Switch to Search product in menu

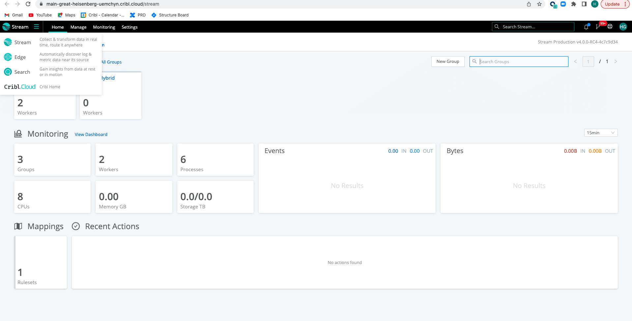(22, 72)
